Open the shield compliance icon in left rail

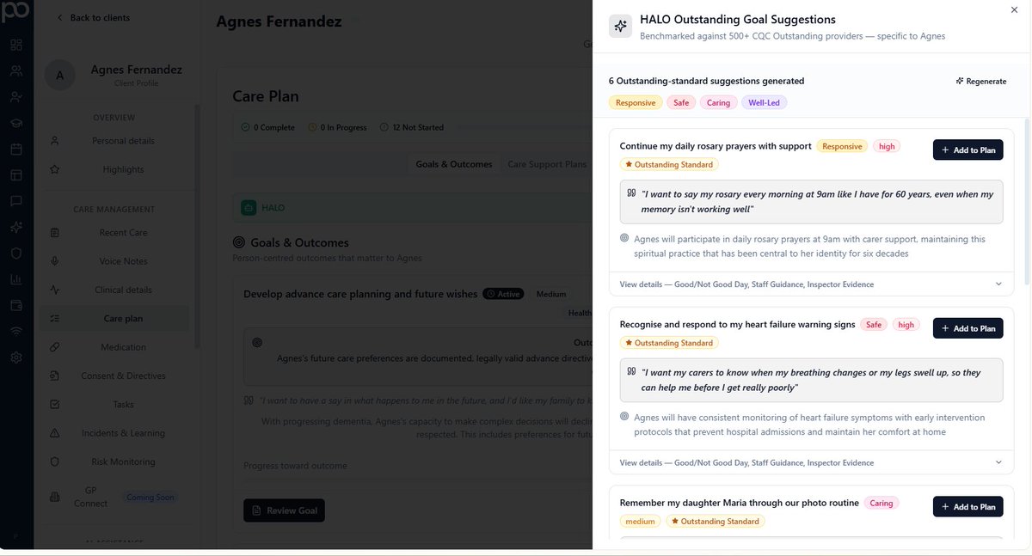tap(16, 254)
